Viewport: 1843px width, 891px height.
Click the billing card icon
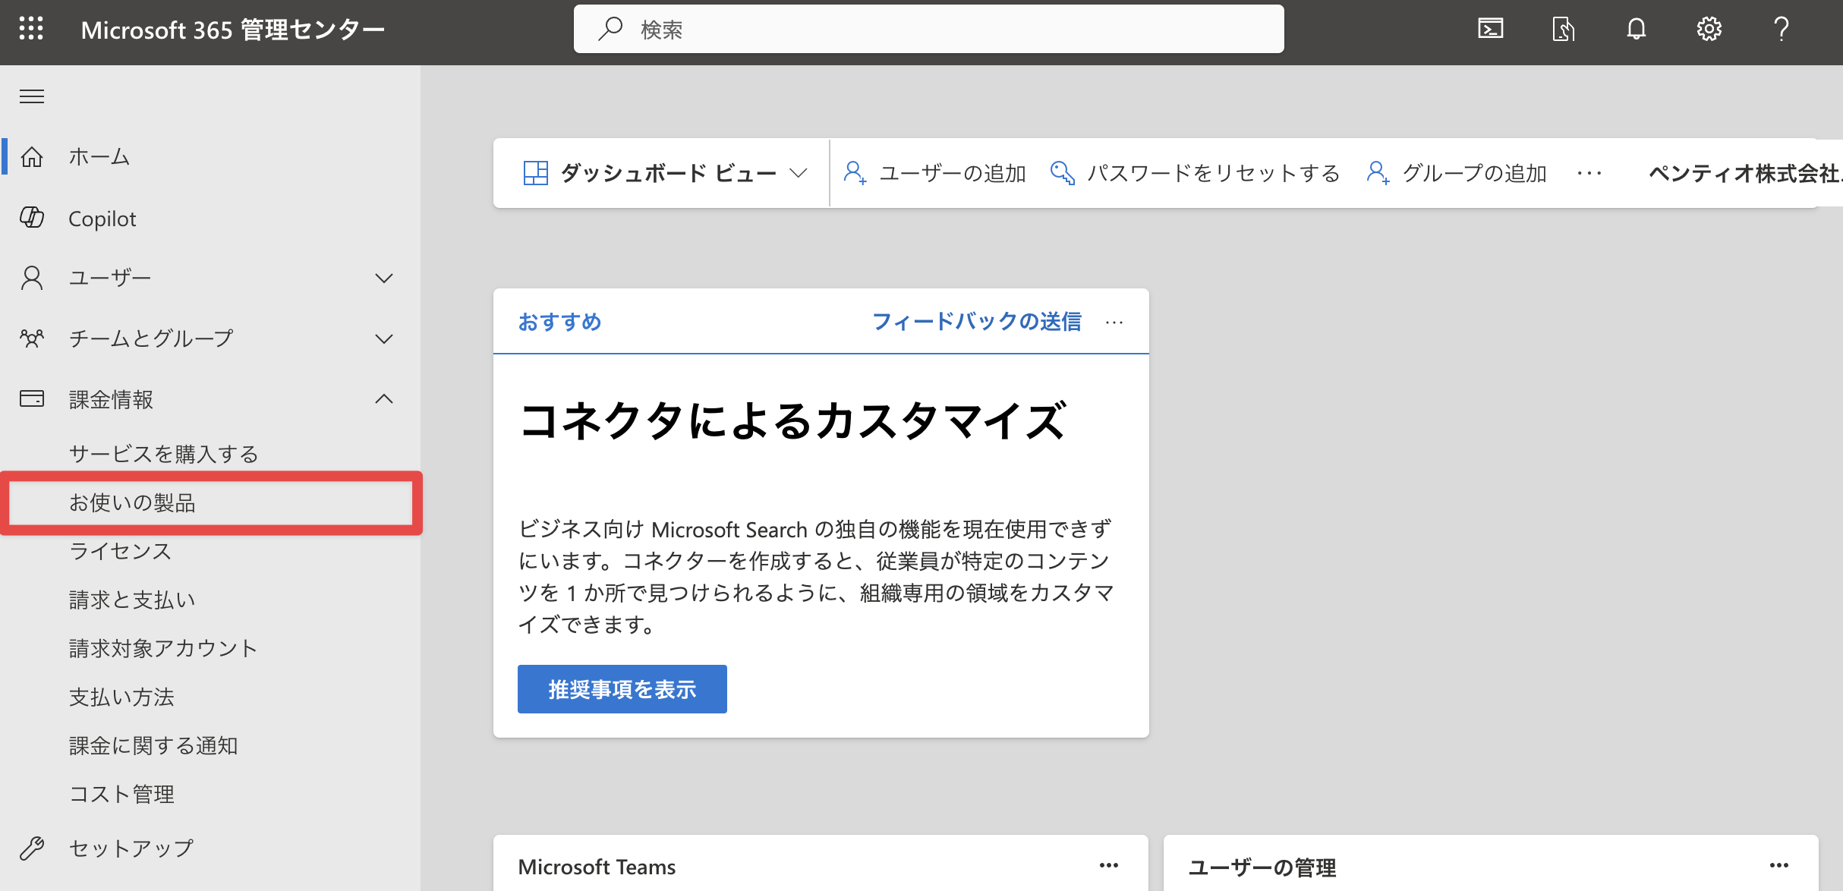click(32, 398)
